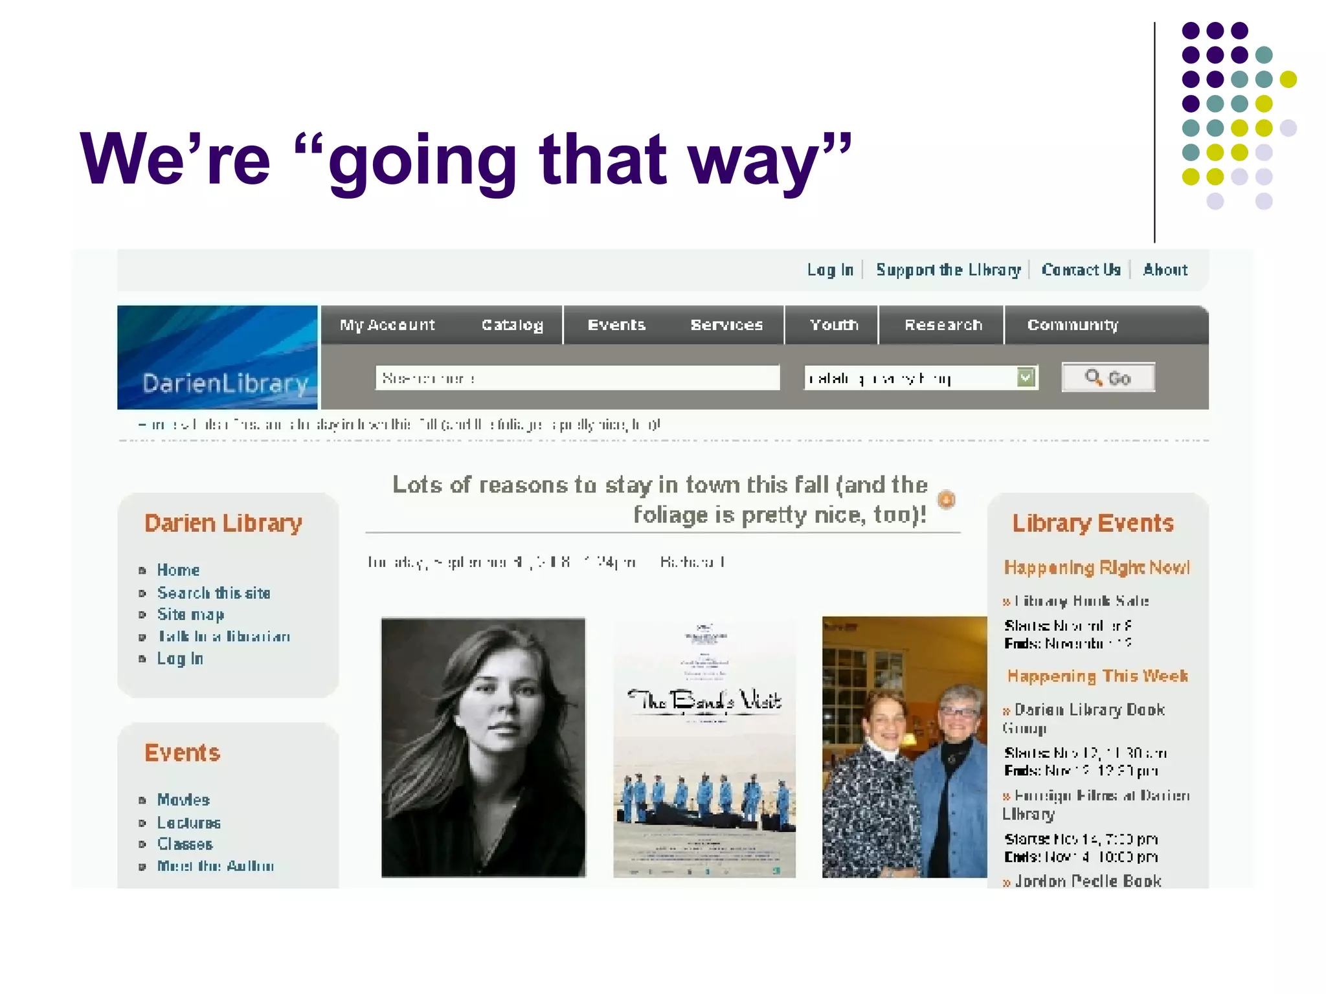Select the Events navigation tab

(616, 325)
